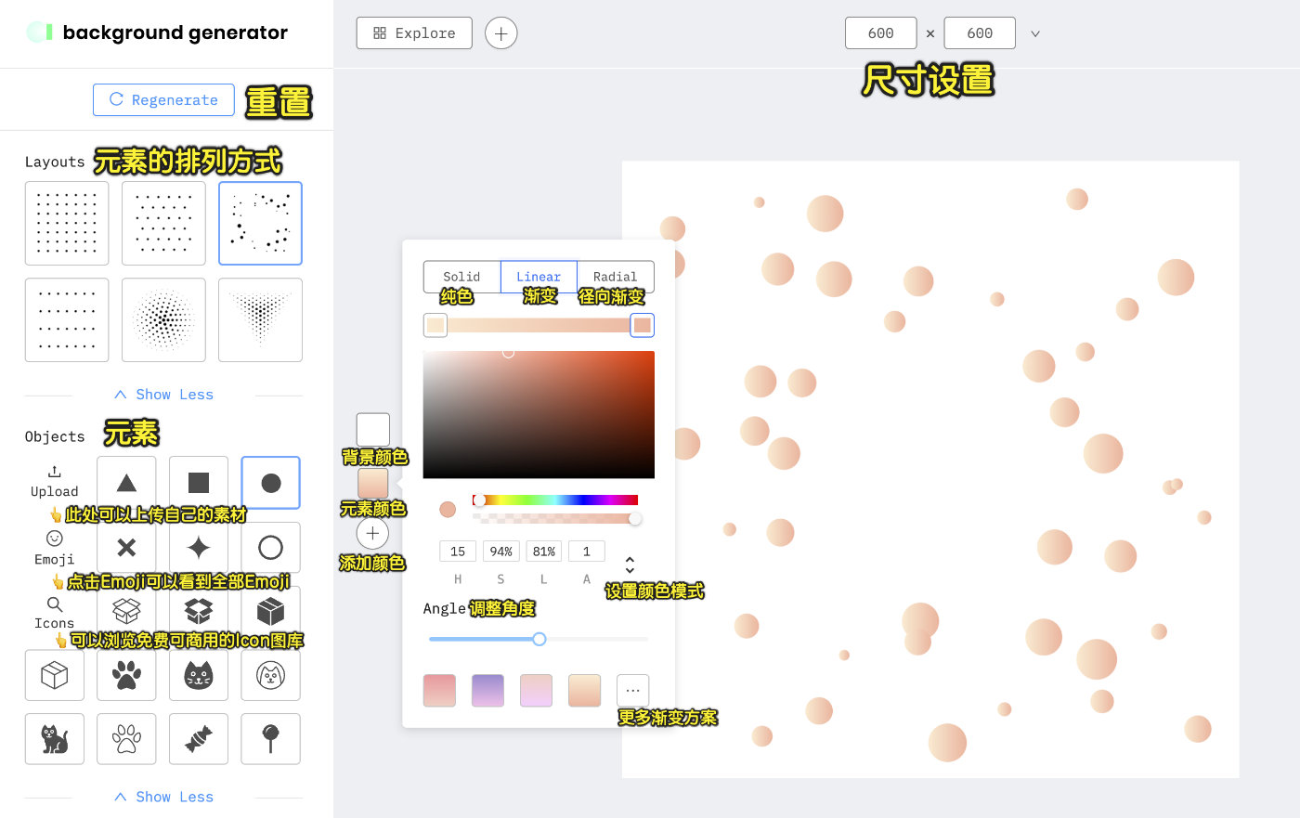Choose the uniform grid layout thumbnail

click(x=67, y=223)
